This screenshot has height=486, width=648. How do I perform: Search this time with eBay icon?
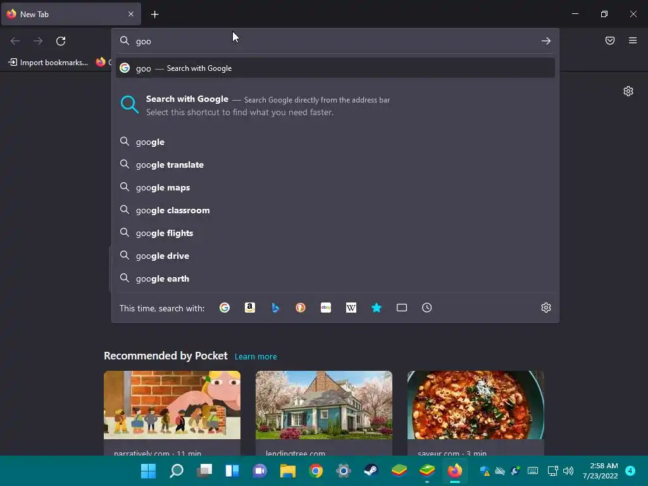(326, 308)
